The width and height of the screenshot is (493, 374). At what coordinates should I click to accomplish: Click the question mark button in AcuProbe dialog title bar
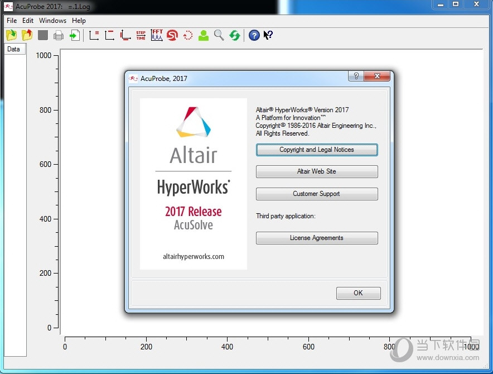[x=356, y=76]
